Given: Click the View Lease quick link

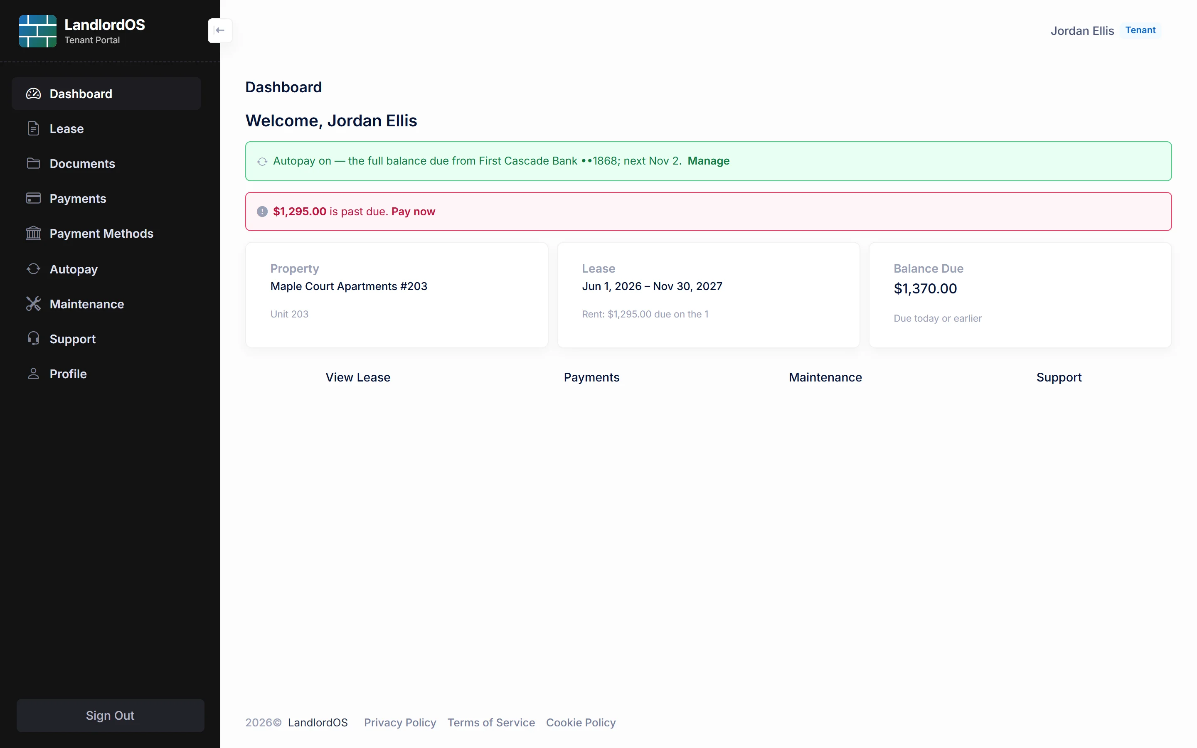Looking at the screenshot, I should (357, 377).
